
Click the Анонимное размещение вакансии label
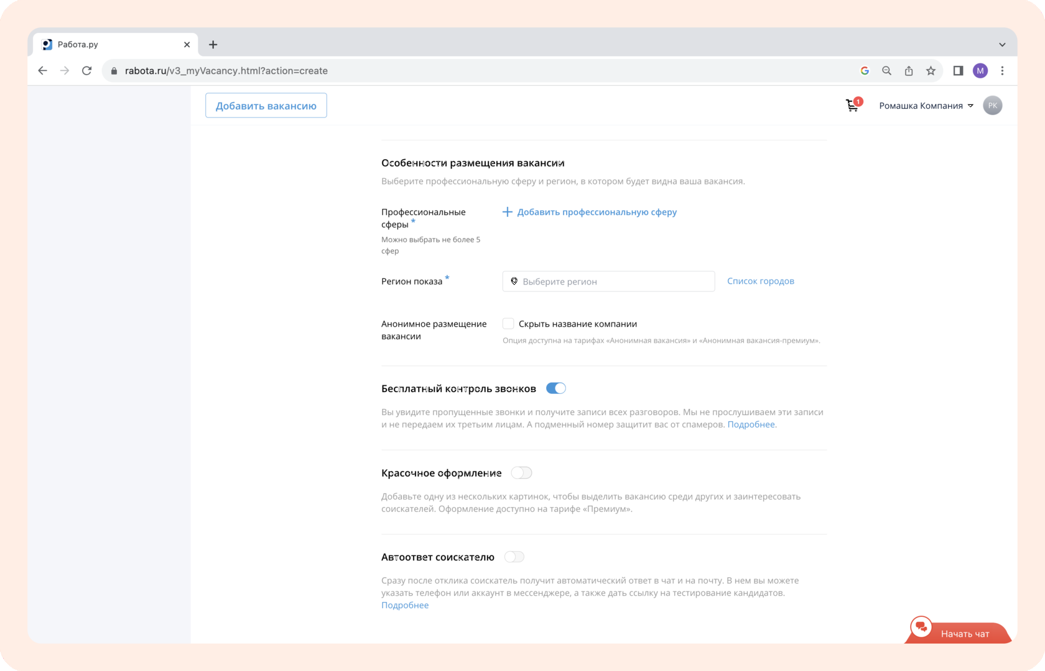[x=434, y=330]
